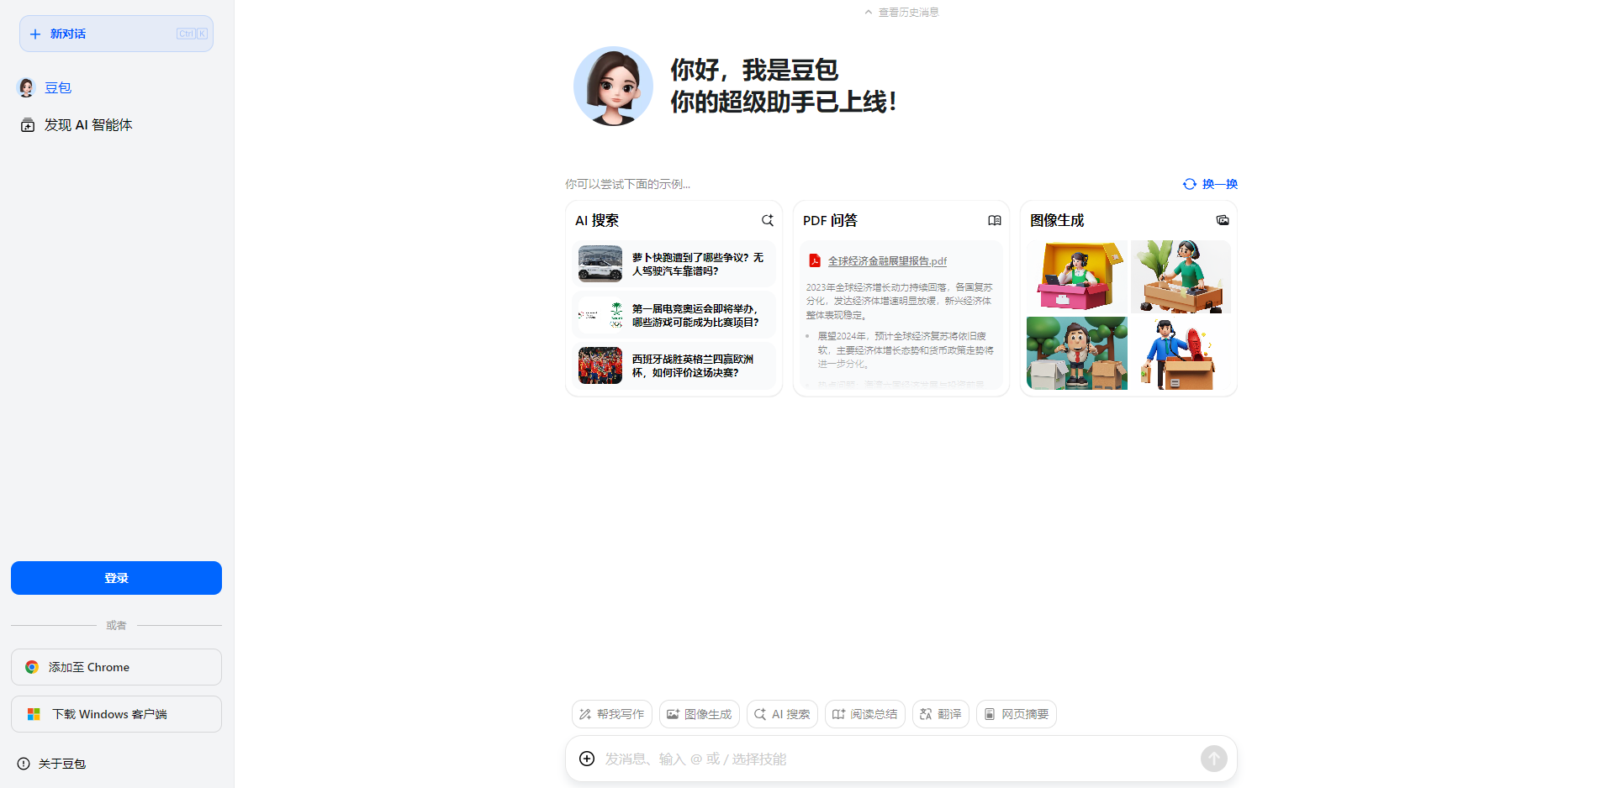The height and width of the screenshot is (788, 1606).
Task: Select the 阅读总结 skill
Action: (864, 713)
